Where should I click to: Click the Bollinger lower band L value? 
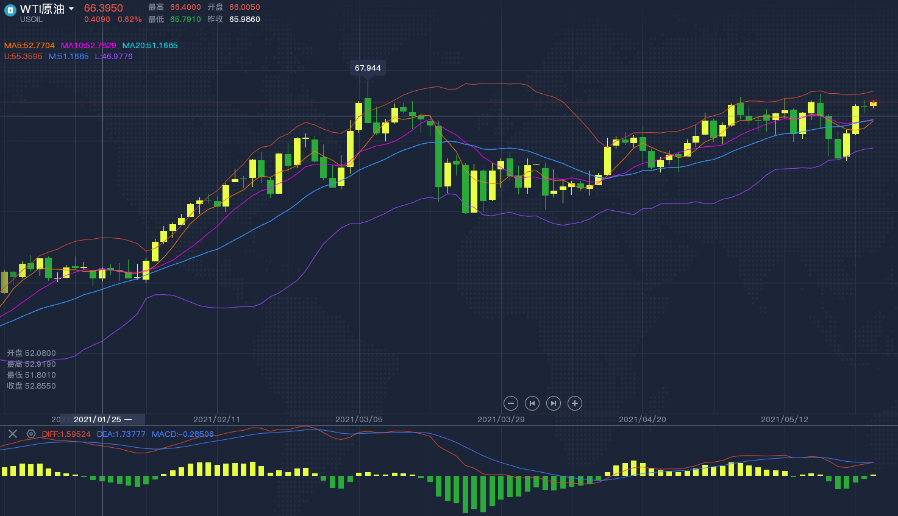pos(113,57)
